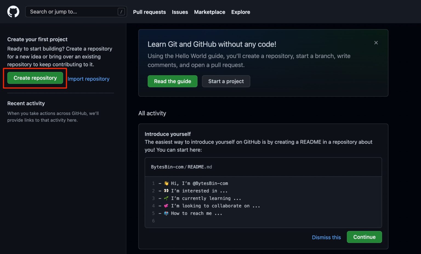
Task: Open the Pull requests page
Action: click(x=149, y=12)
